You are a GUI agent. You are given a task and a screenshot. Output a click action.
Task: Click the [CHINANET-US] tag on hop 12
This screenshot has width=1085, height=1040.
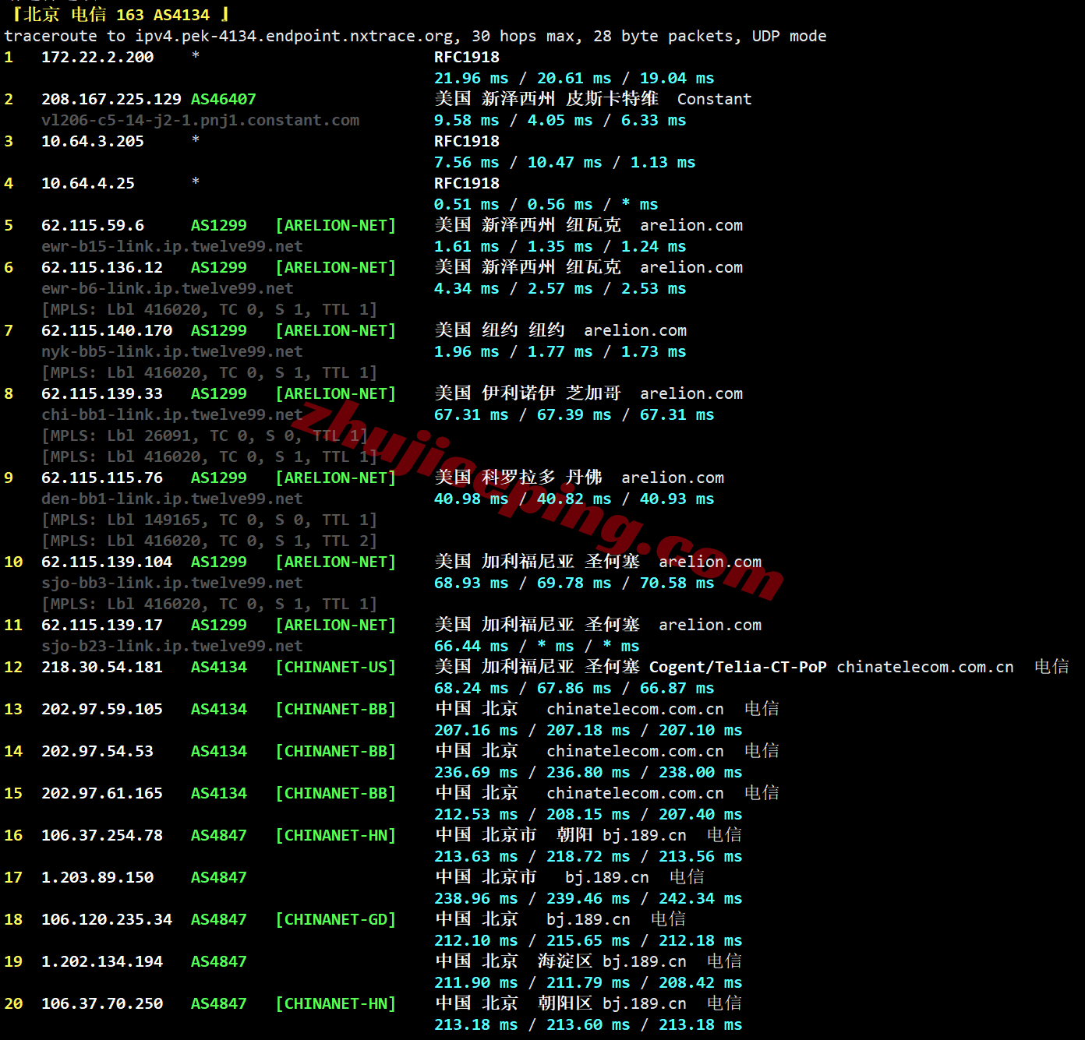(x=335, y=667)
